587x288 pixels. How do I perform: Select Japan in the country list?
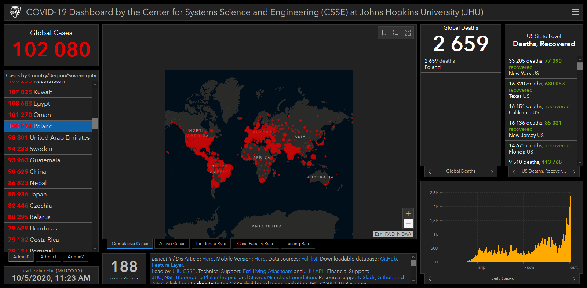(48, 194)
